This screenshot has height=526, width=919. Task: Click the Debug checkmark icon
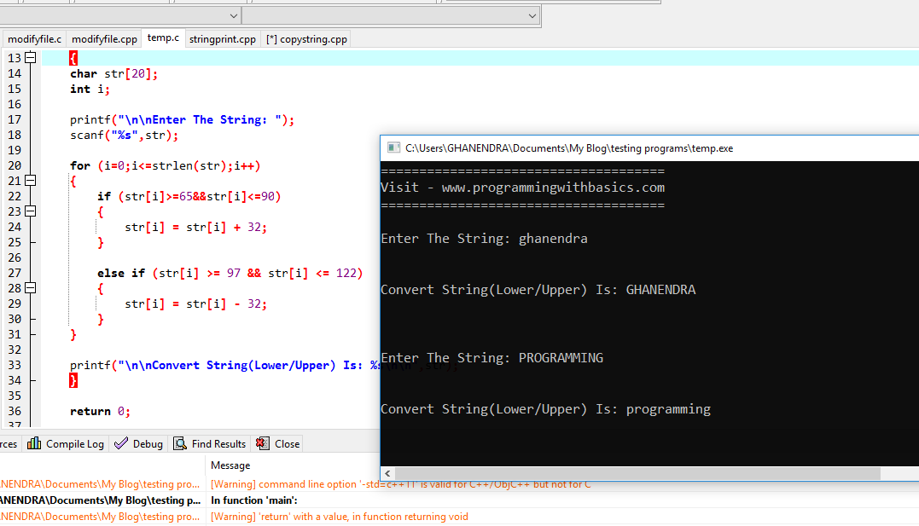[121, 443]
